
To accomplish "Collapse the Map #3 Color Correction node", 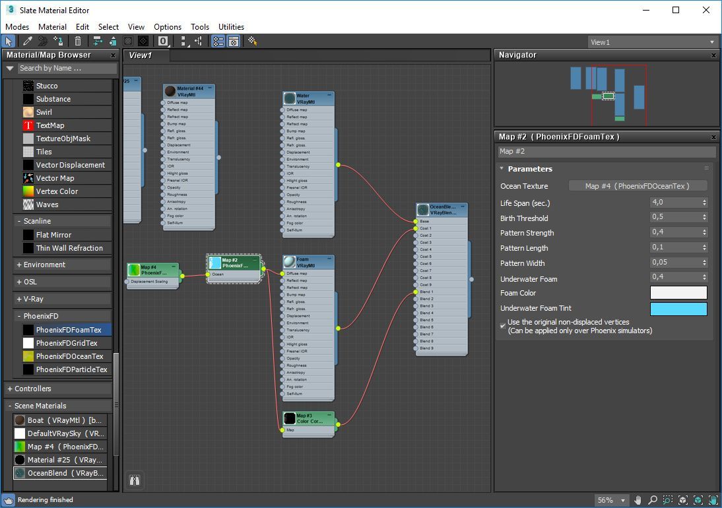I will pos(329,415).
